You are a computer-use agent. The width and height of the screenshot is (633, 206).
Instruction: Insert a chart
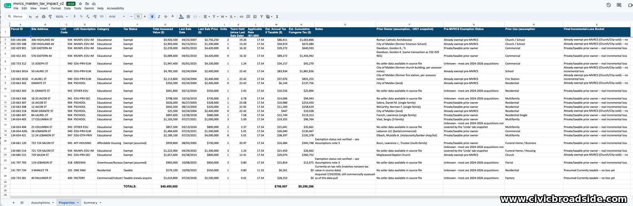coord(255,17)
